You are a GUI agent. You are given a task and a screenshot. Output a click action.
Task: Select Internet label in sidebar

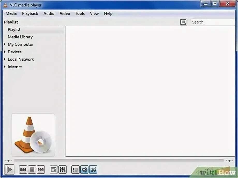tap(15, 67)
